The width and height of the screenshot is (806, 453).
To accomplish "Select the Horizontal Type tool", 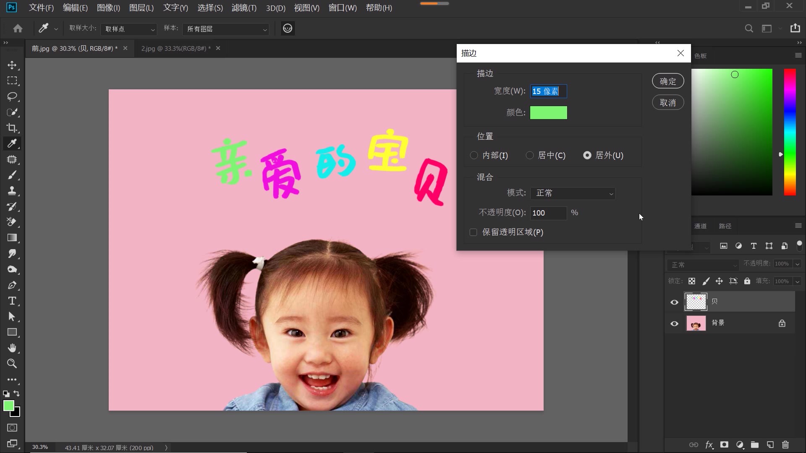I will click(x=12, y=301).
